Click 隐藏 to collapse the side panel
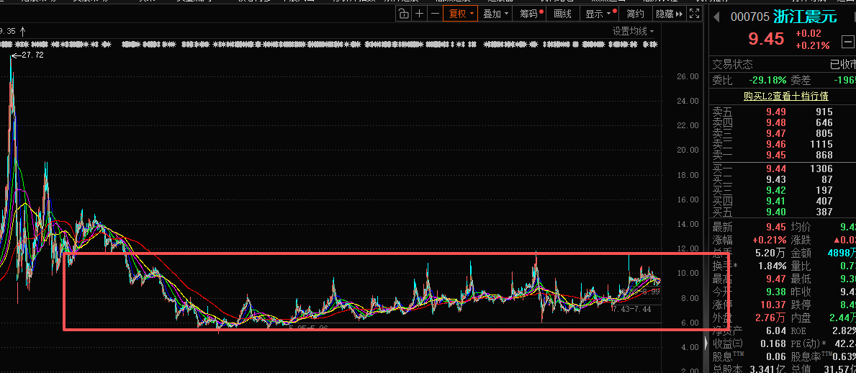 669,14
